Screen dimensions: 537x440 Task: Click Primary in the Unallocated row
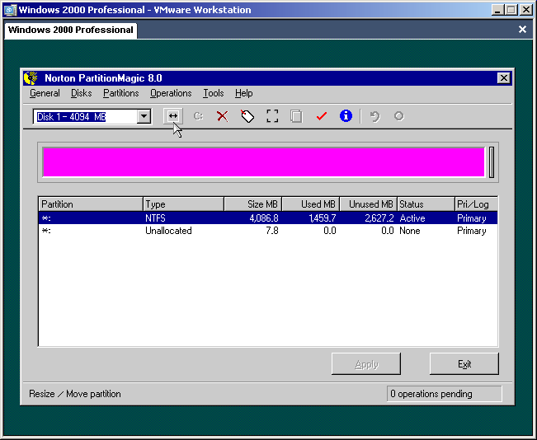click(x=472, y=231)
